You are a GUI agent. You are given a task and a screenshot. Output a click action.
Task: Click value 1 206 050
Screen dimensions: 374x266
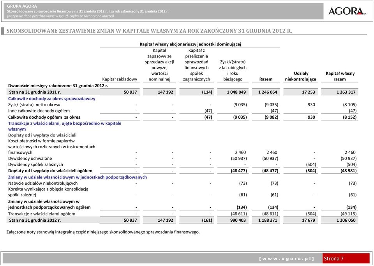pyautogui.click(x=346, y=220)
